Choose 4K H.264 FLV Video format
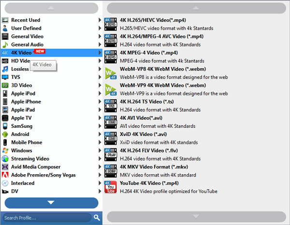The width and height of the screenshot is (290, 225). [195, 154]
